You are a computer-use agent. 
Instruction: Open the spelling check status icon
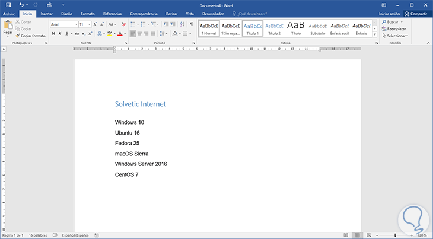point(55,235)
